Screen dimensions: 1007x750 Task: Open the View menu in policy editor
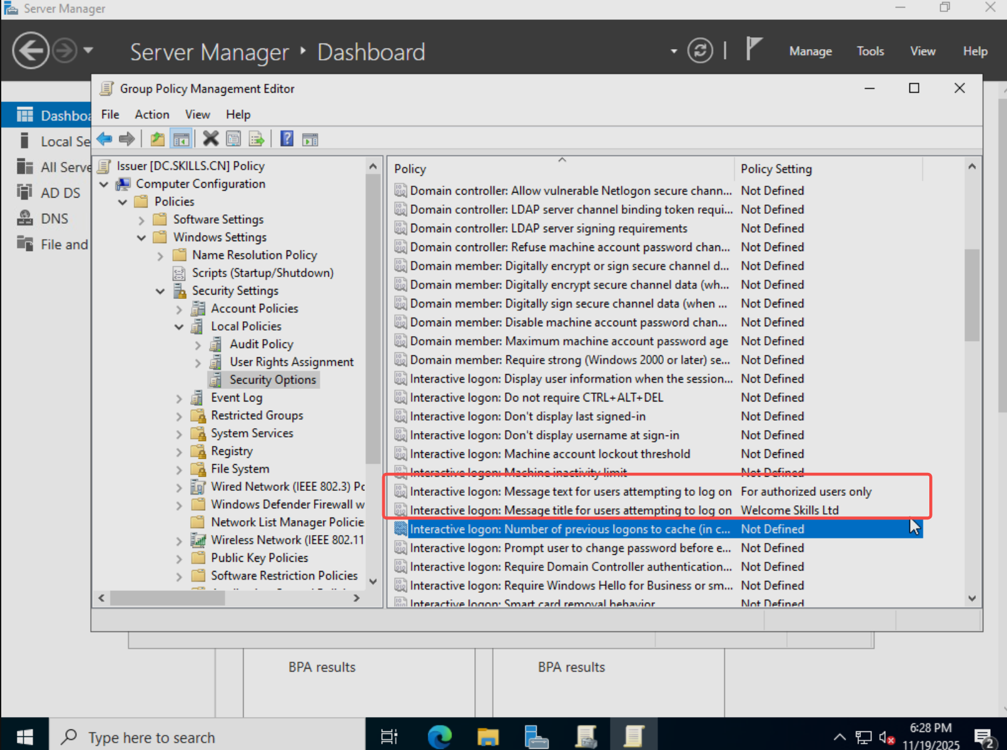[198, 114]
